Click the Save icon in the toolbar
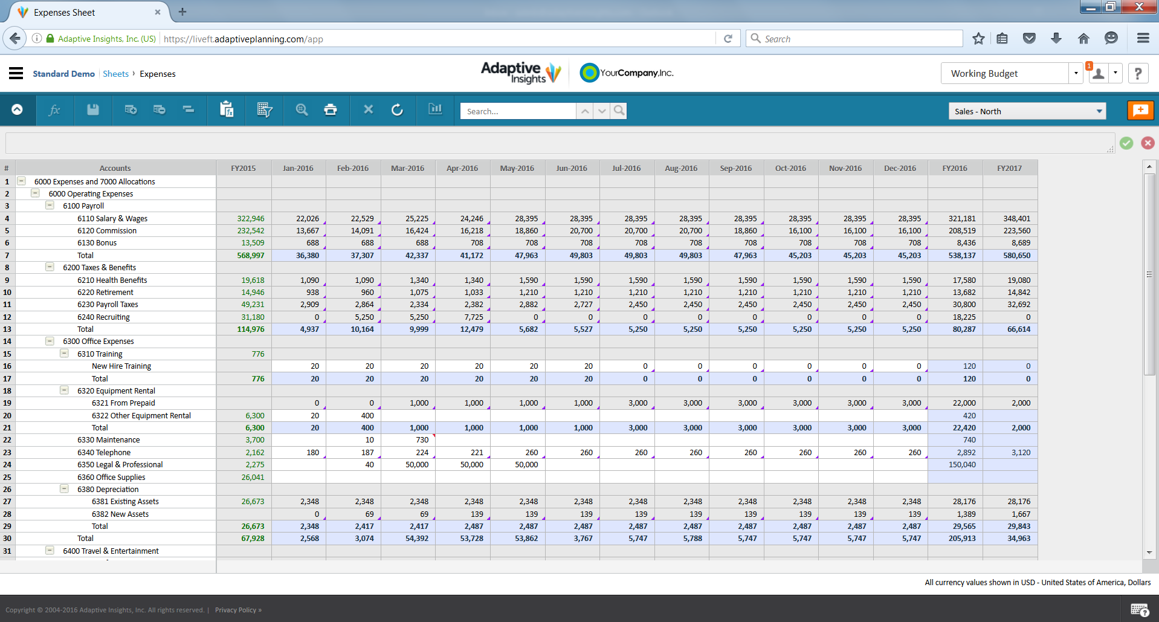 coord(92,109)
